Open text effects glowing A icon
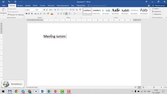Screen dimensions: 167x94 pyautogui.click(x=44, y=14)
